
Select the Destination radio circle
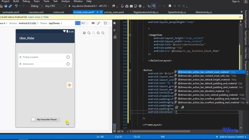coord(68,64)
